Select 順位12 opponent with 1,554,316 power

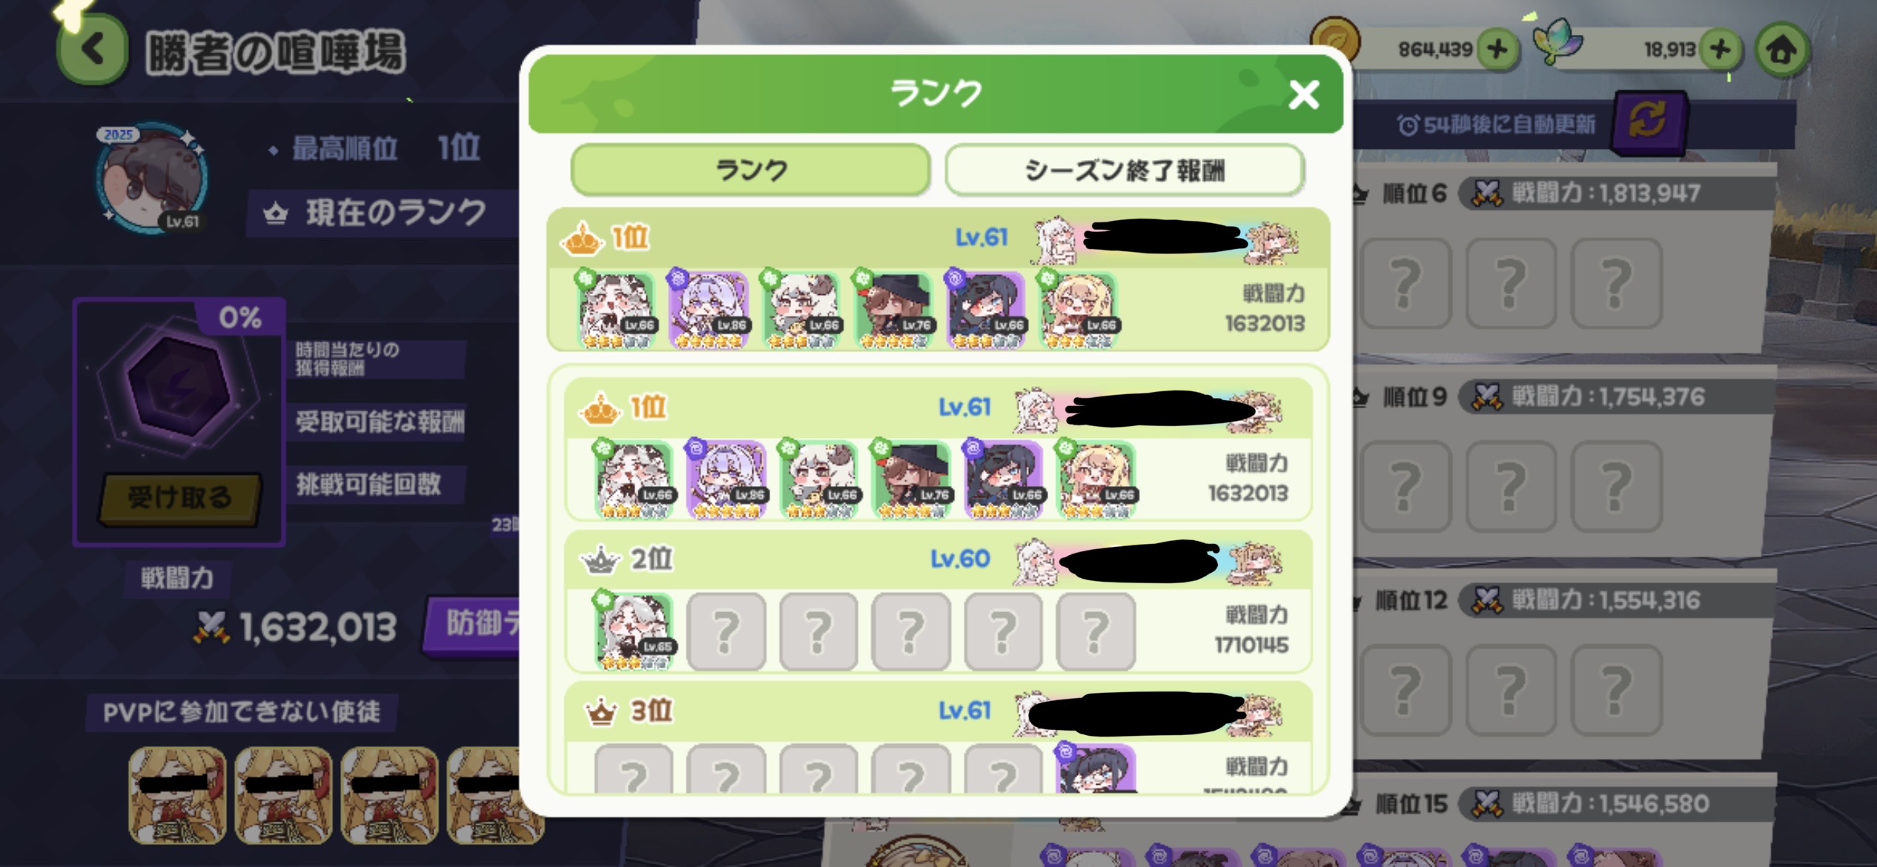tap(1564, 664)
